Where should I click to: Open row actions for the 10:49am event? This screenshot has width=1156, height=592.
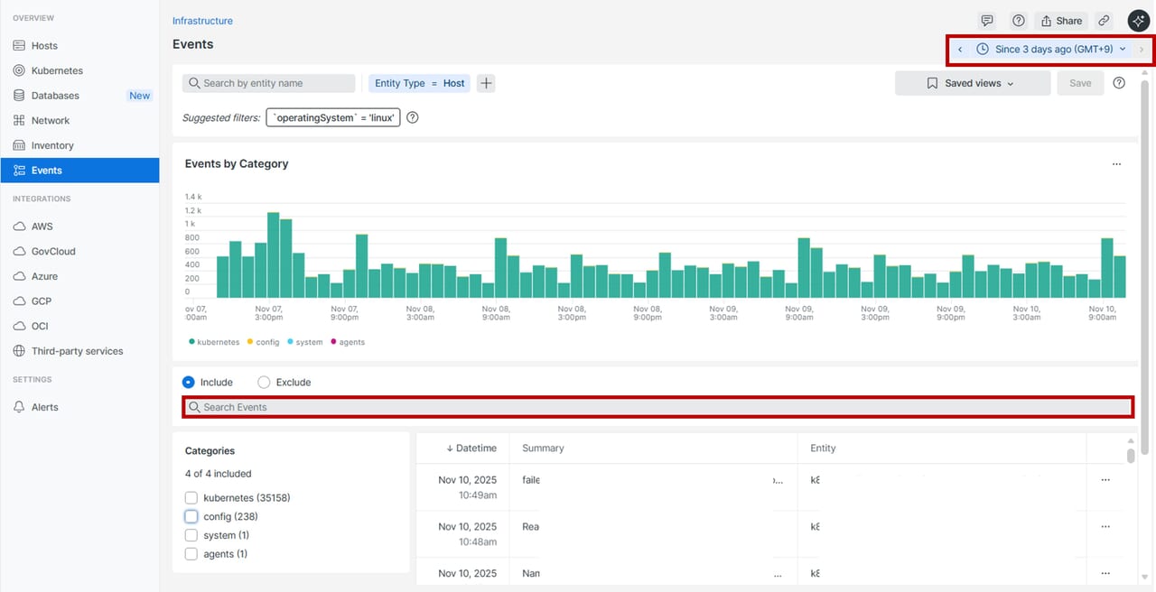1105,480
